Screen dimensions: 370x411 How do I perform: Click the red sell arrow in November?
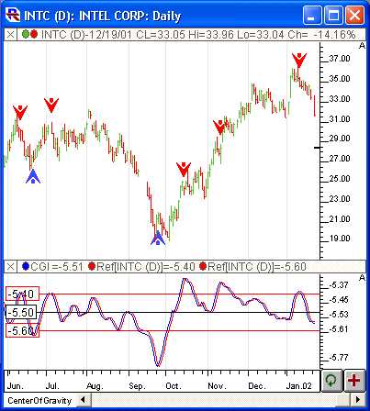220,127
